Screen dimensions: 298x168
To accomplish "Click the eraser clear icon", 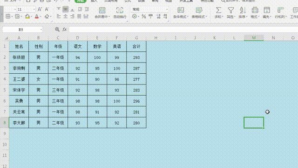I will [47, 17].
